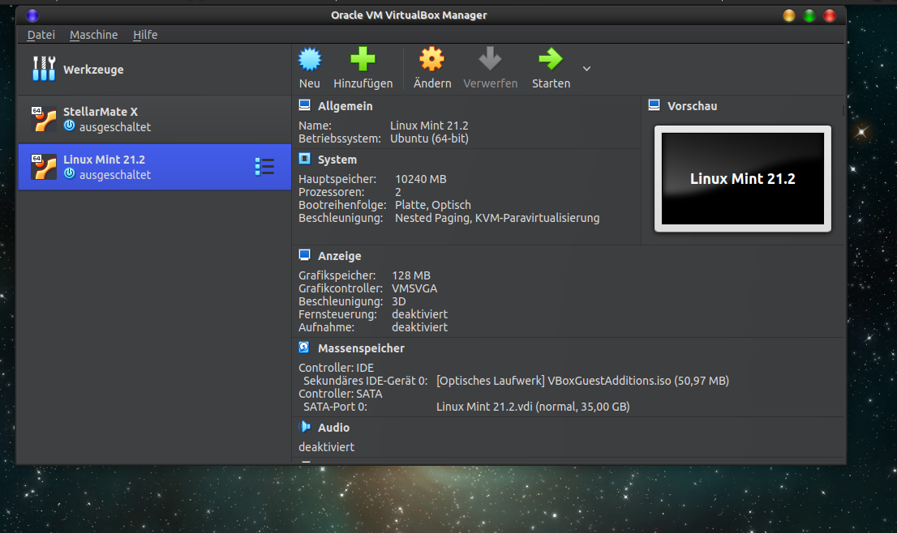Click the green Hinzufügen plus icon
The height and width of the screenshot is (533, 897).
pyautogui.click(x=363, y=59)
